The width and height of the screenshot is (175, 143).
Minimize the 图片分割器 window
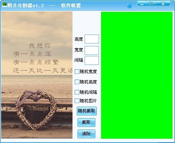[142, 4]
